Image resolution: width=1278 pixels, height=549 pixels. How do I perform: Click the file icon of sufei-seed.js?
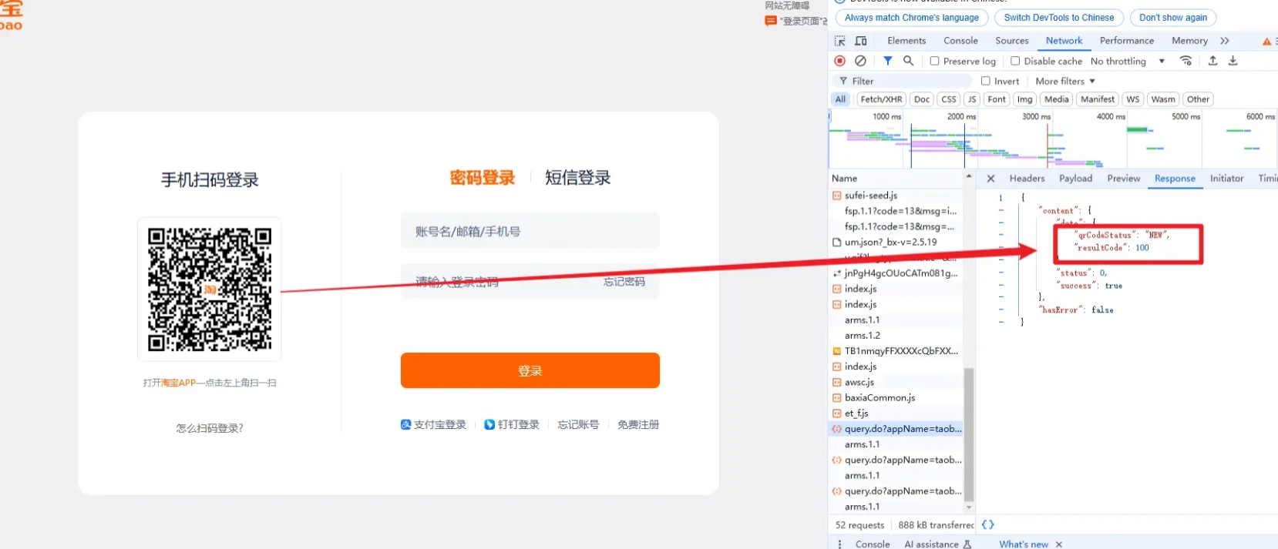point(836,196)
